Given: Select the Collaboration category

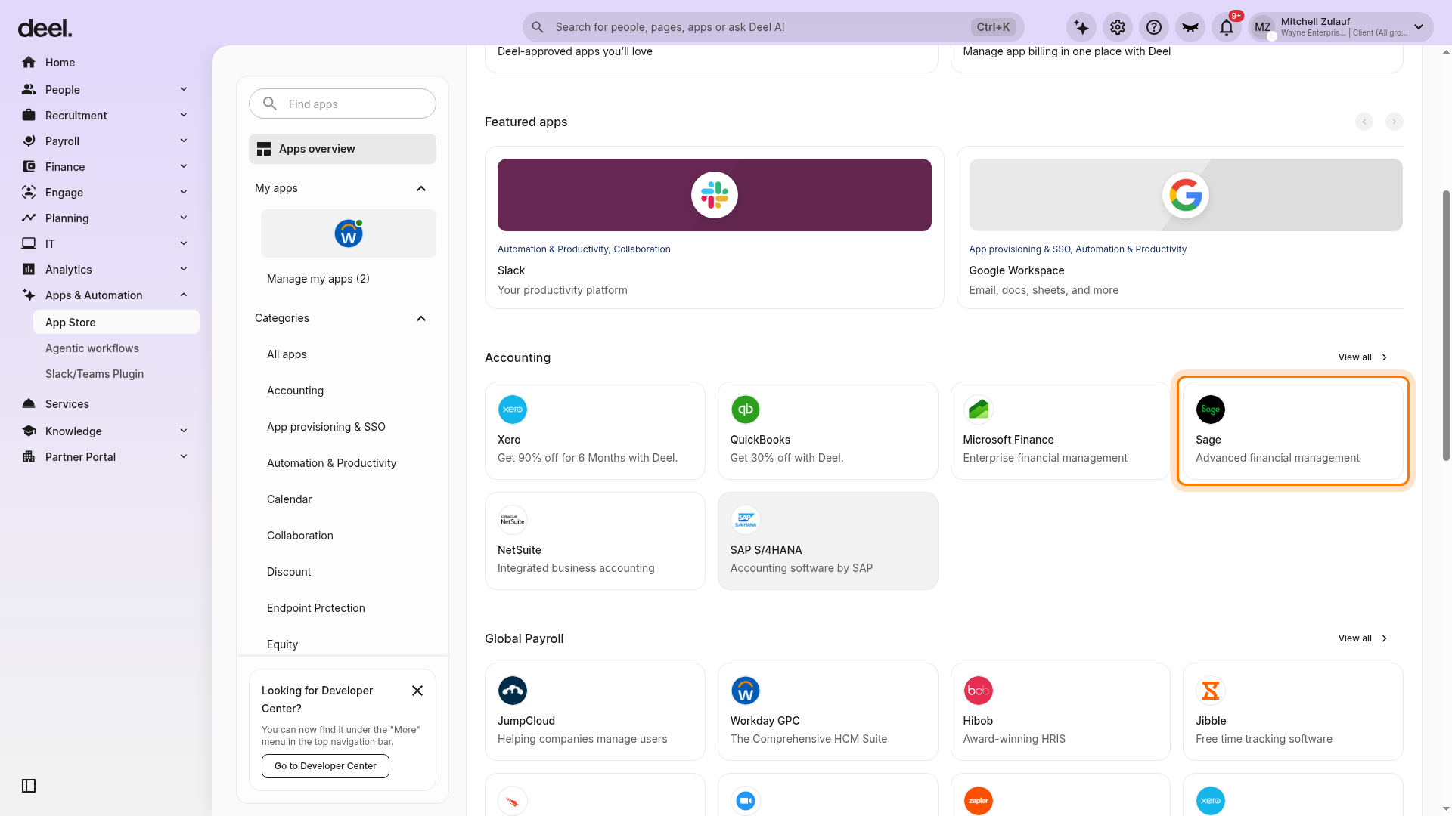Looking at the screenshot, I should pos(299,536).
